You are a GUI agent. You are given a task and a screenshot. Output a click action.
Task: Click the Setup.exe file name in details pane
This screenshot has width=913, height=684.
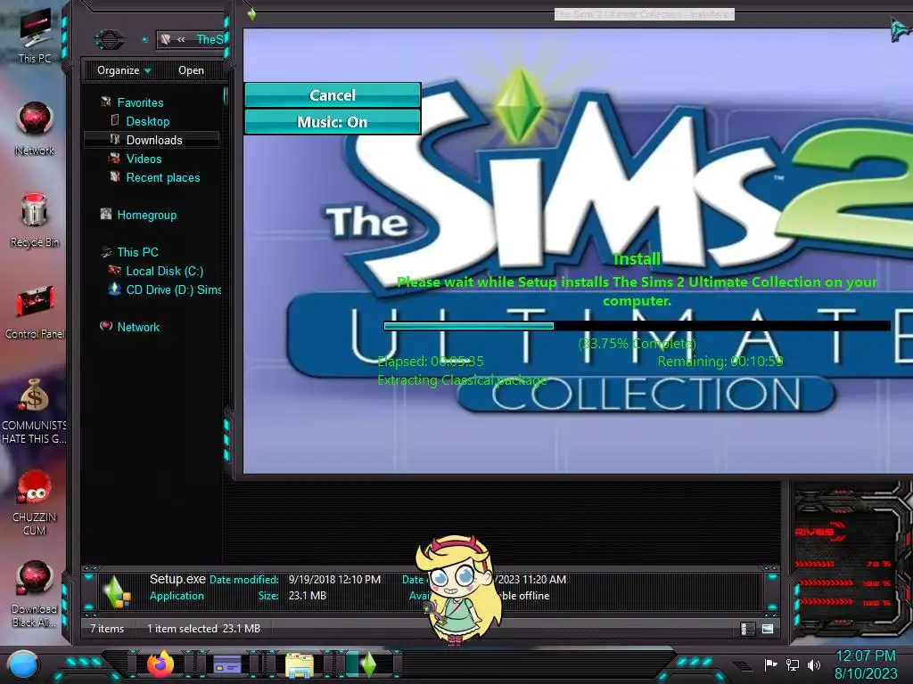tap(177, 579)
